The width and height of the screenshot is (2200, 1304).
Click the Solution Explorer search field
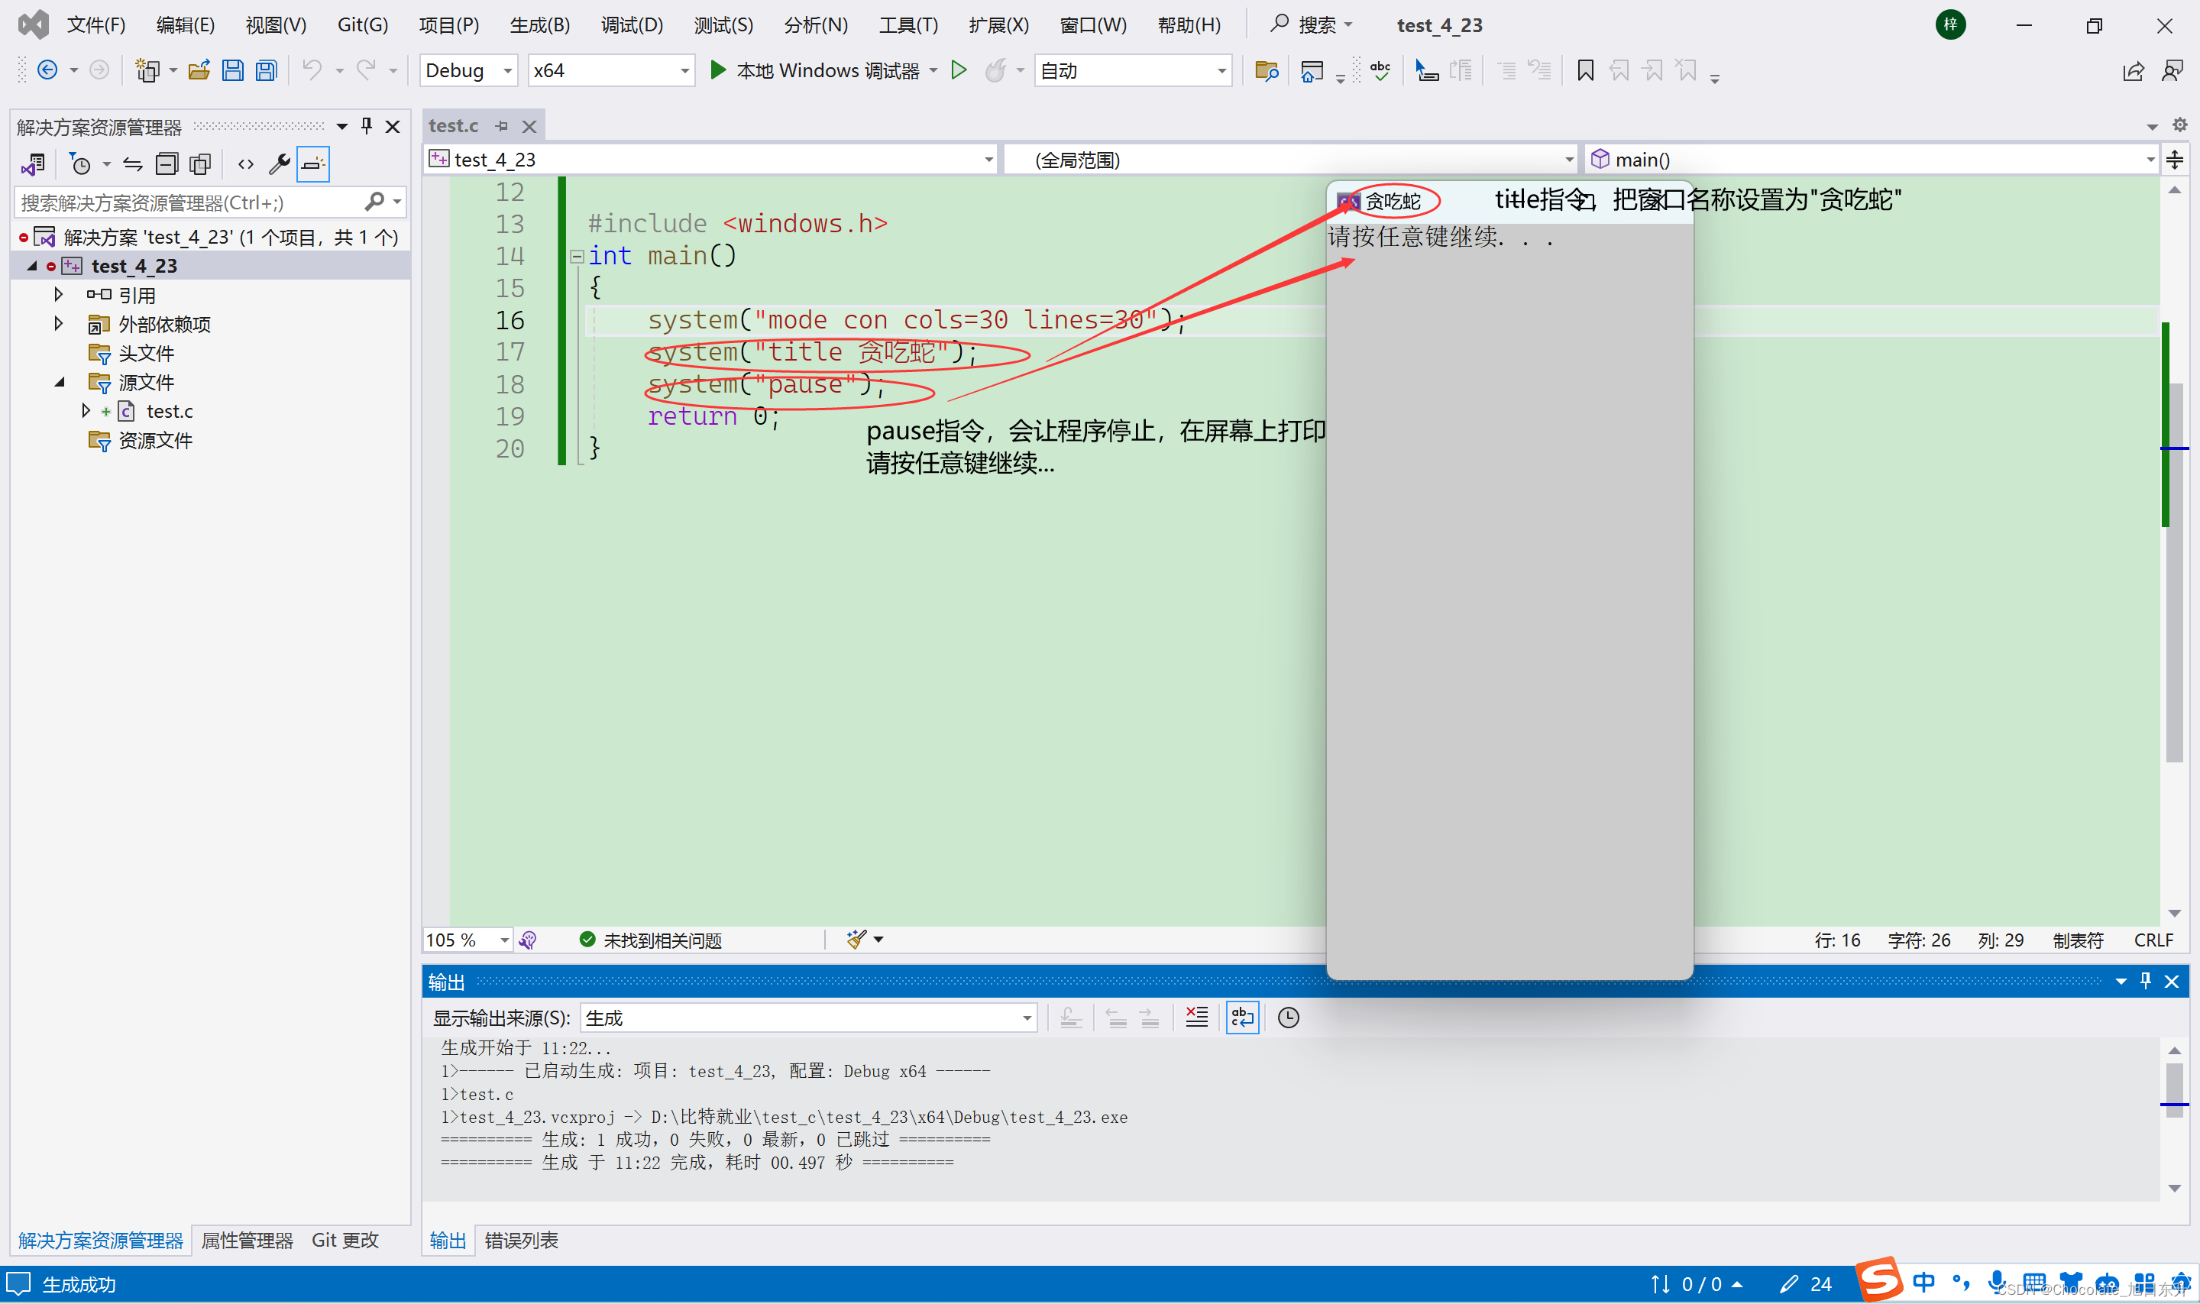189,203
